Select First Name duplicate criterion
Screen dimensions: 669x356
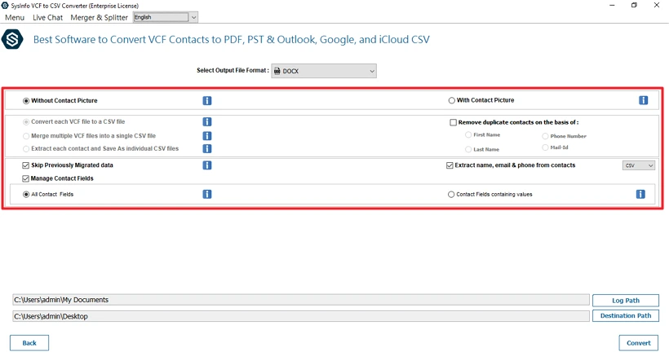tap(468, 134)
